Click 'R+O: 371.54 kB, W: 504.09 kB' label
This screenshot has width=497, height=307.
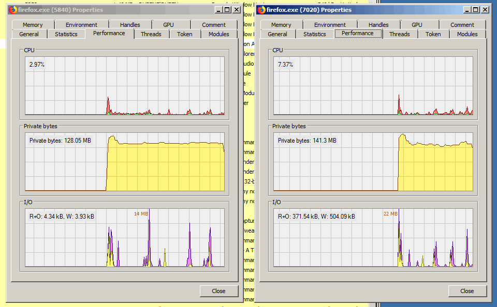[x=316, y=217]
